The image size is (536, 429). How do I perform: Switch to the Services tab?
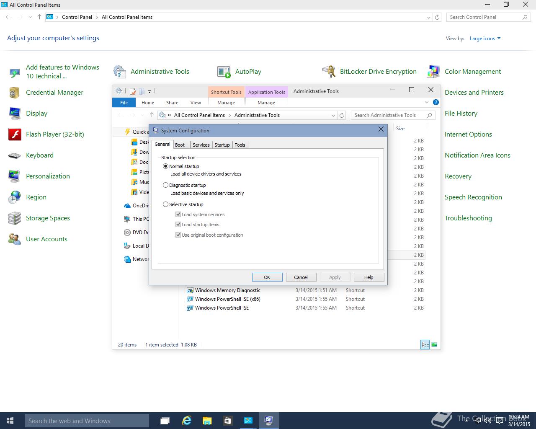tap(201, 145)
